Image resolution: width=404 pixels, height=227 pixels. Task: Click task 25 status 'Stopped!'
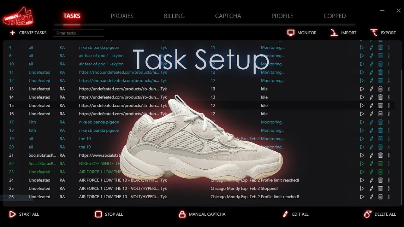(x=269, y=189)
